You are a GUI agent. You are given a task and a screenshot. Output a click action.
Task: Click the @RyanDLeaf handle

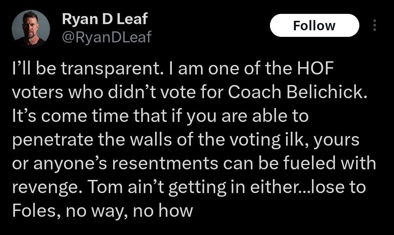pos(107,36)
